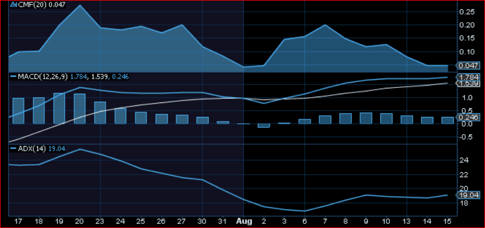485x228 pixels.
Task: Click the 0.246 value tag on right axis
Action: pos(468,117)
